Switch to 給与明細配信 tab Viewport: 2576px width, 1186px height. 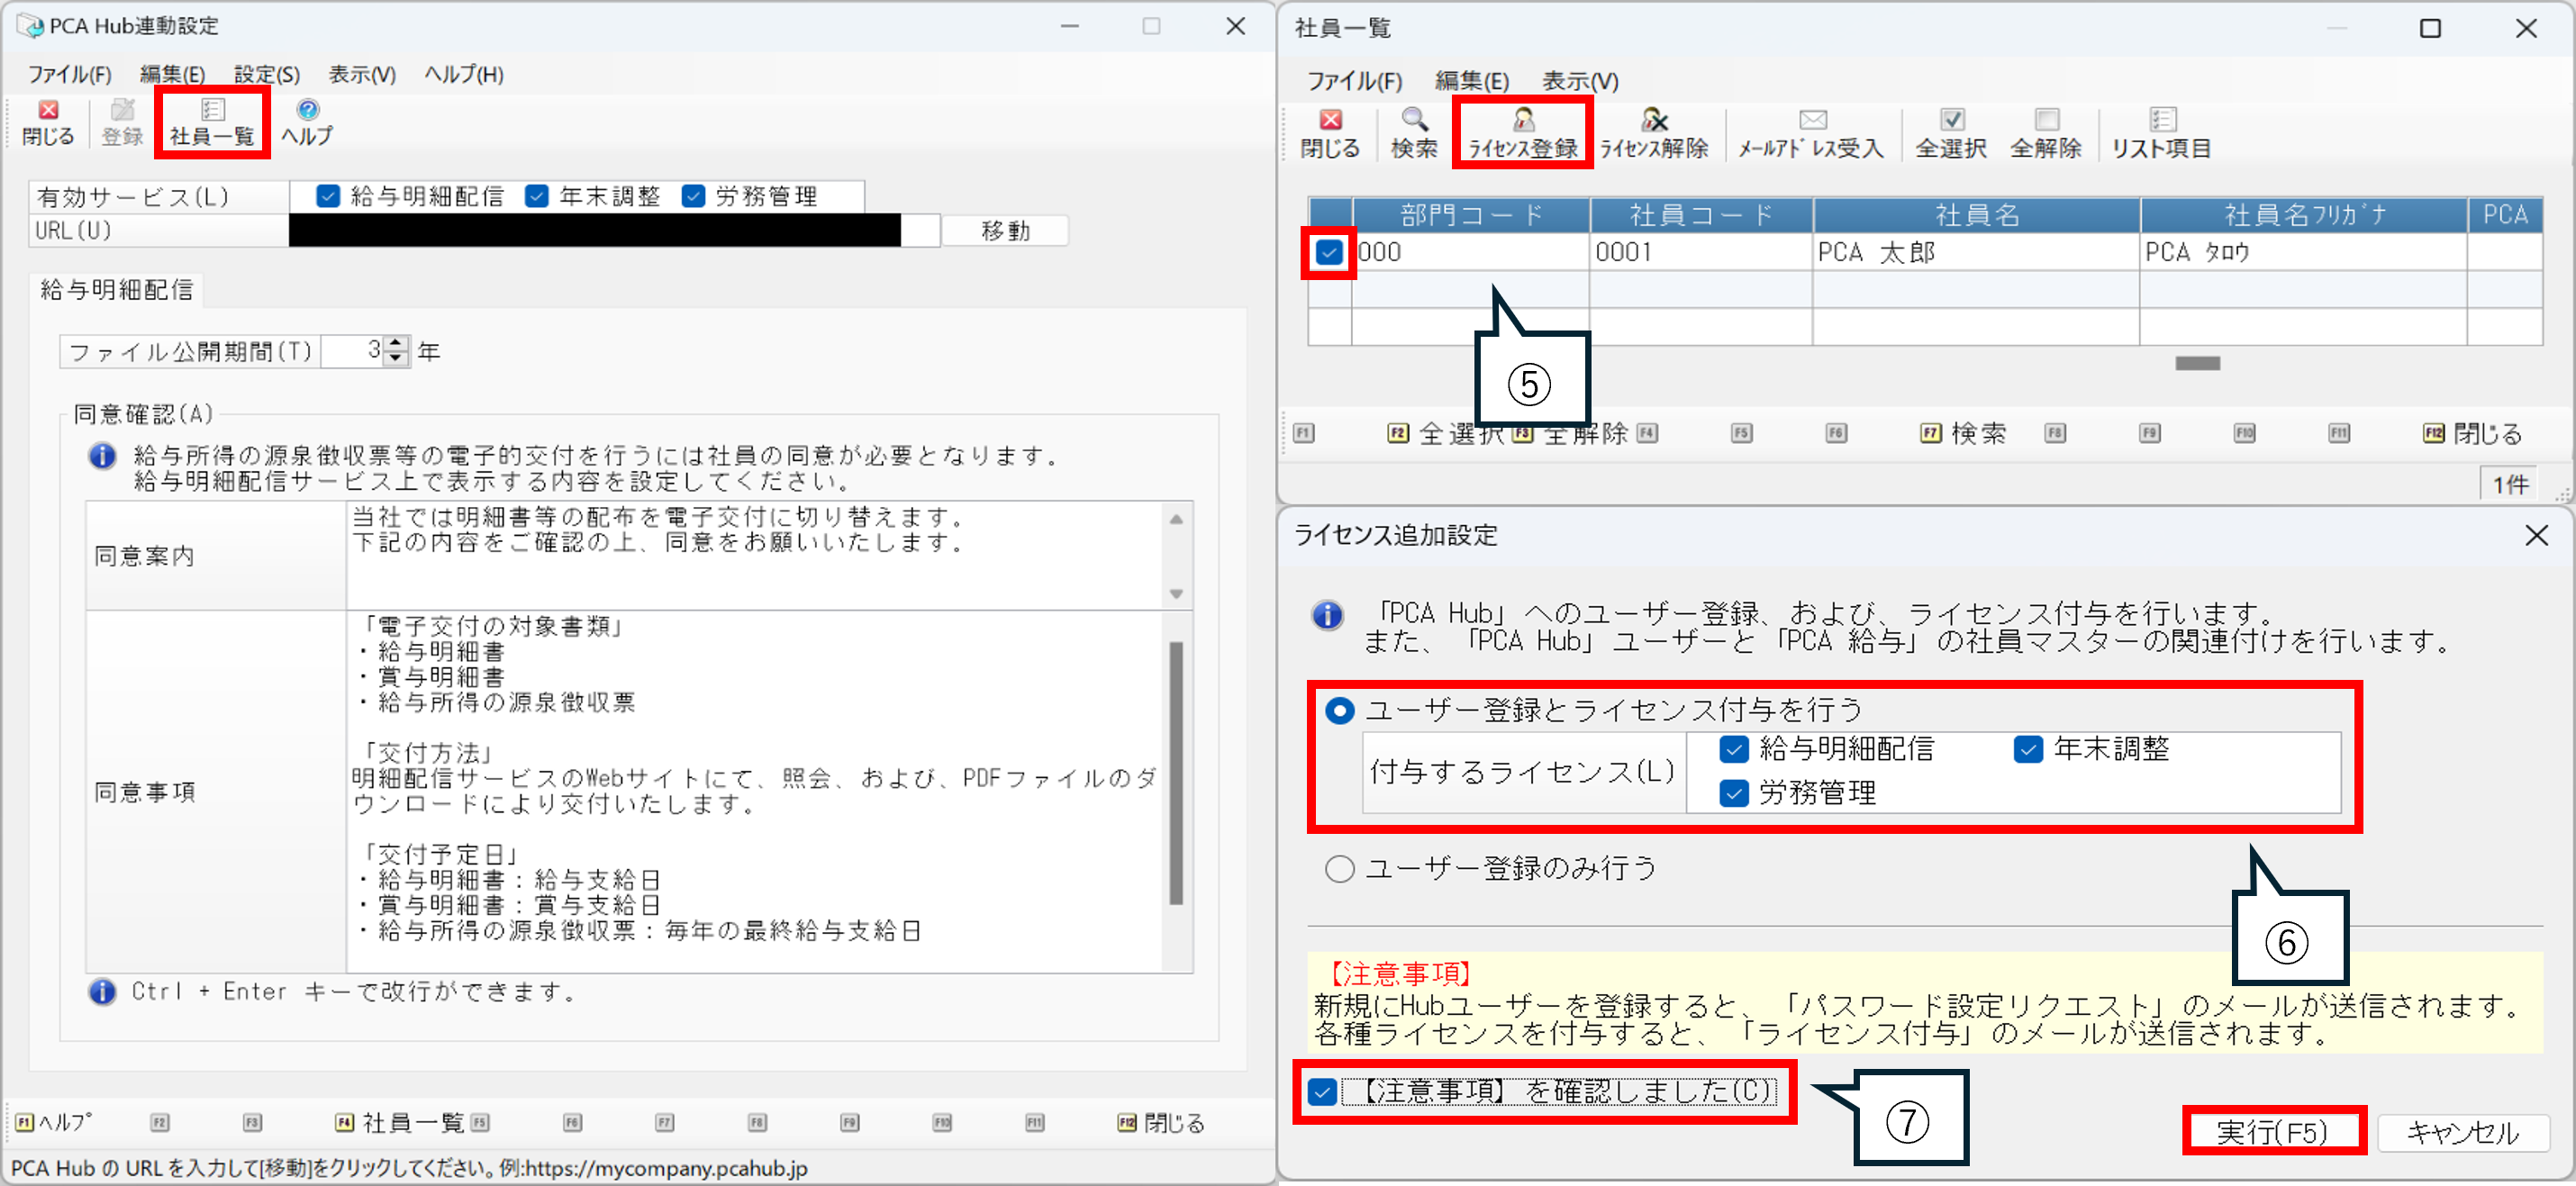(x=116, y=290)
